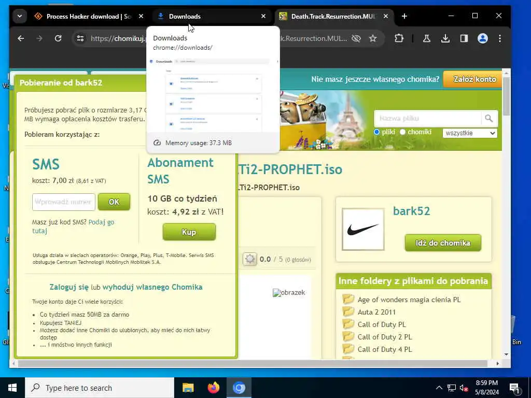Open the Age of wonders magia cienia PL folder
The height and width of the screenshot is (398, 531).
tap(409, 300)
